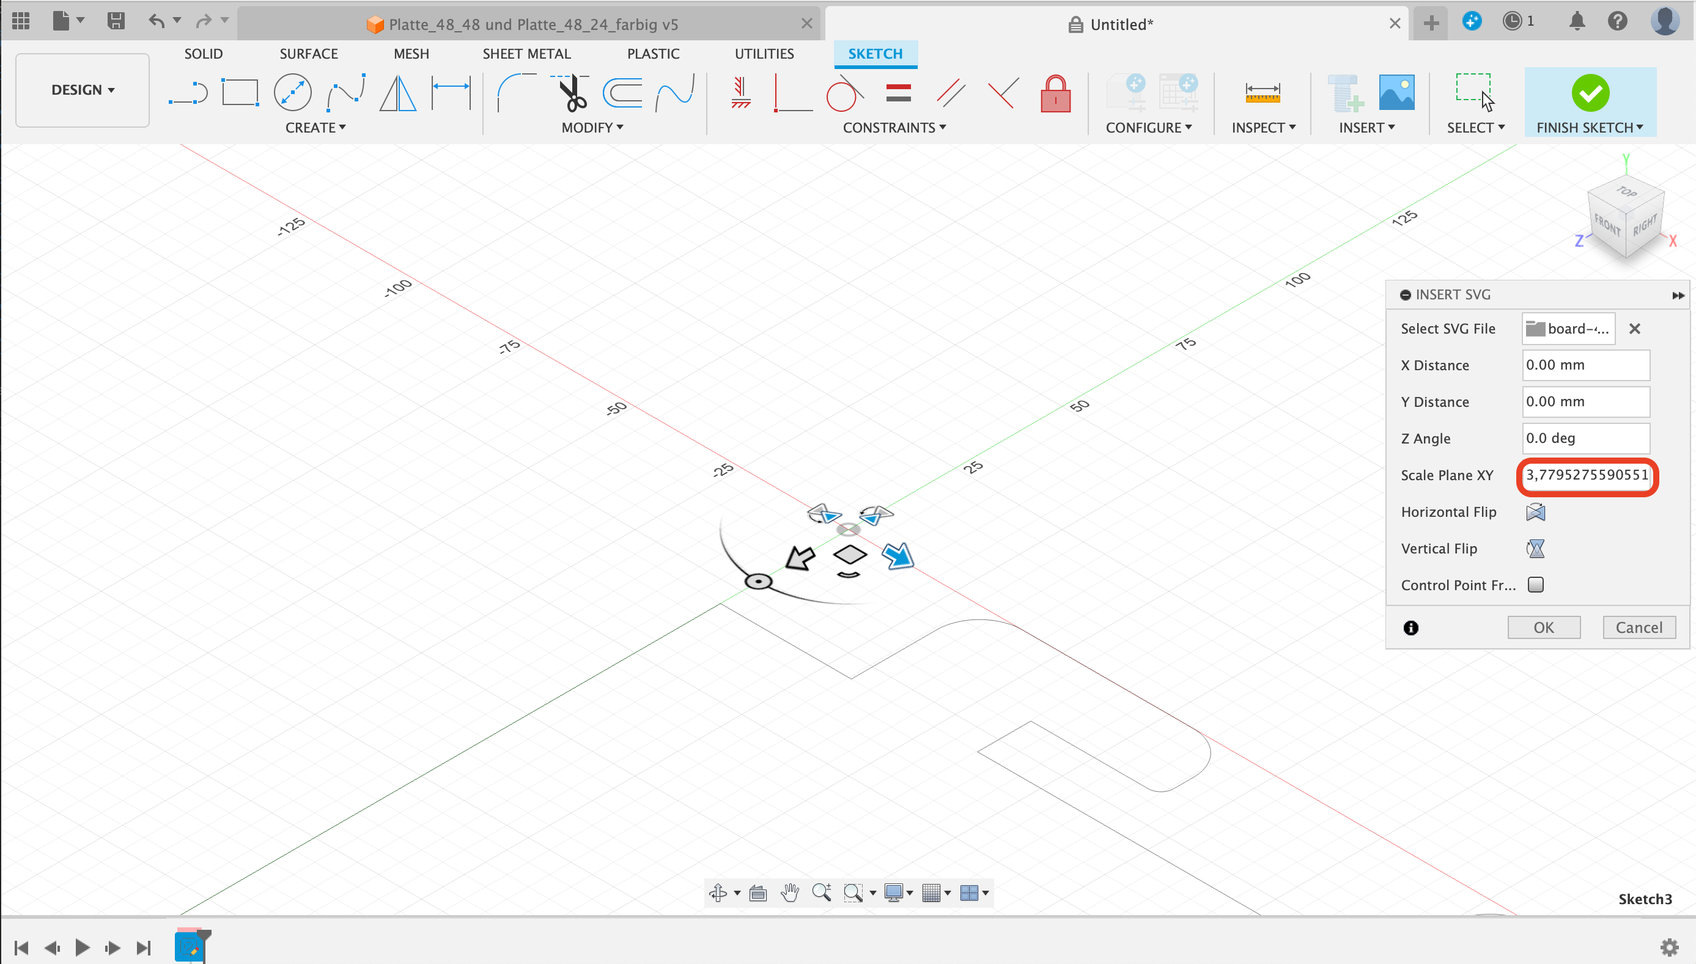
Task: Switch to the SOLID tab
Action: 204,54
